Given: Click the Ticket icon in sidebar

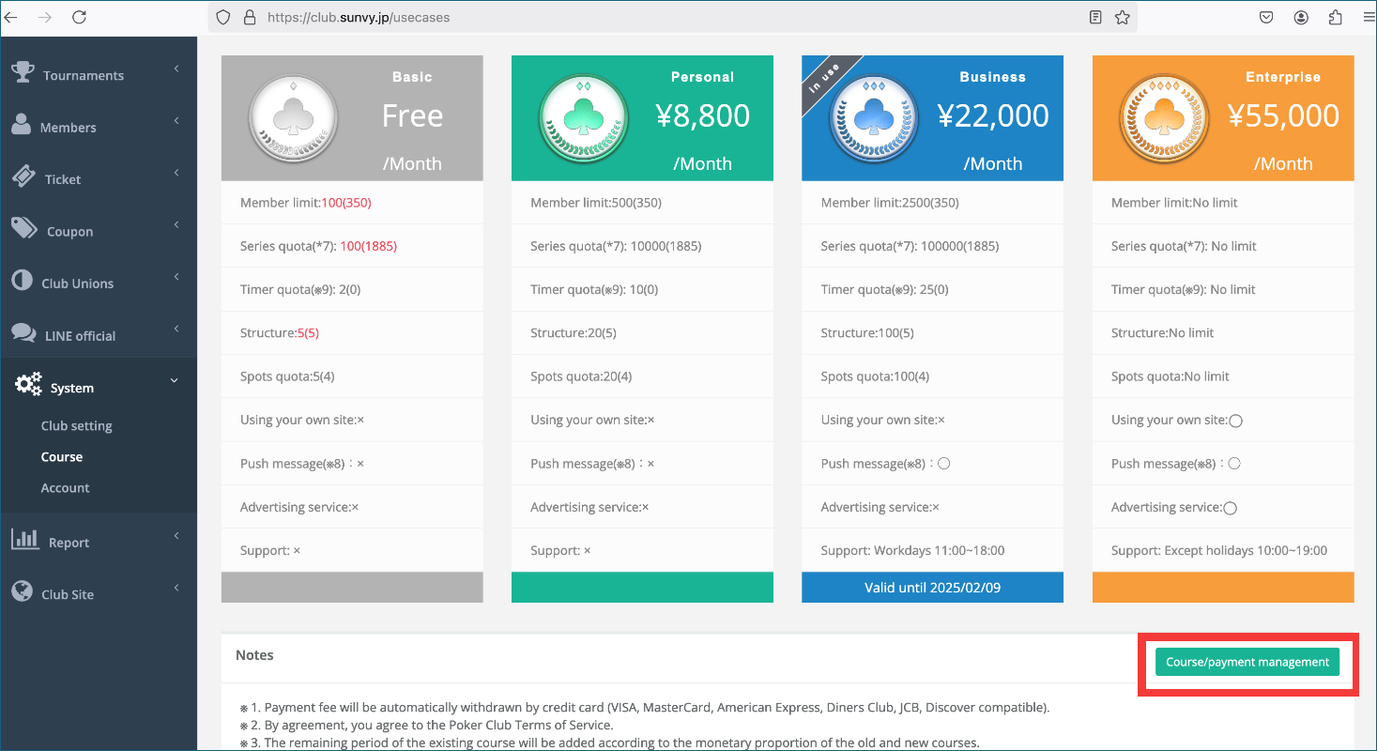Looking at the screenshot, I should (23, 176).
